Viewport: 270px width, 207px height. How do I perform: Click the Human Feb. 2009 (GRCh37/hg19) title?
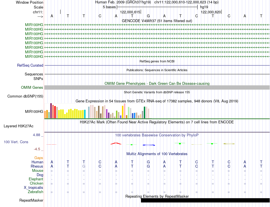(x=123, y=2)
